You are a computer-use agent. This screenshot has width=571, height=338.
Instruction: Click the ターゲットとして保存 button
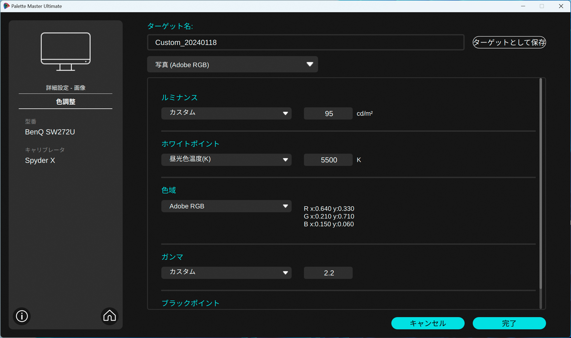coord(509,42)
